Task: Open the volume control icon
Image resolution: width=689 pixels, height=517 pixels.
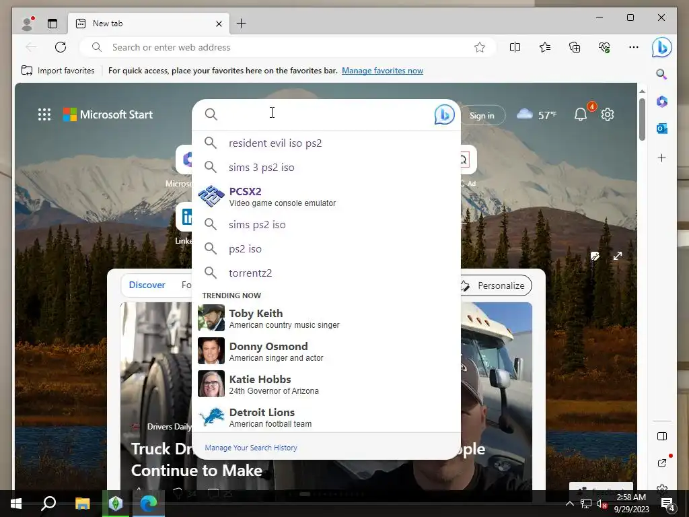Action: pos(601,504)
